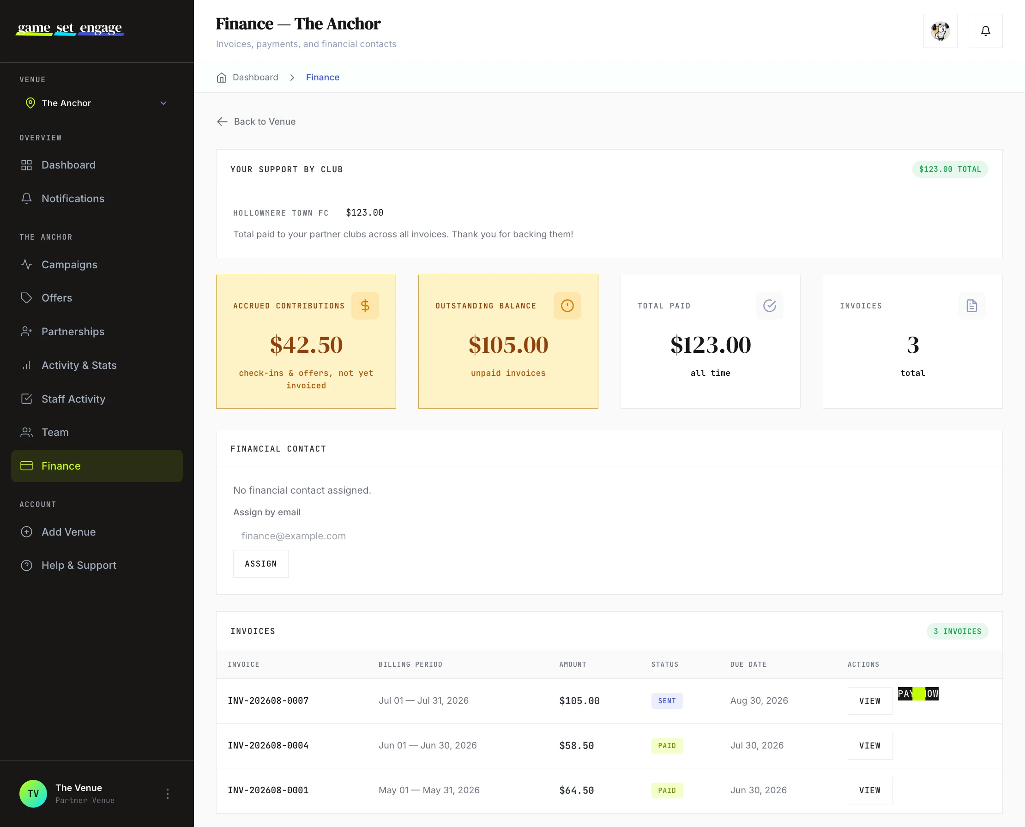Click the notification bell icon in header
This screenshot has width=1025, height=827.
[985, 31]
